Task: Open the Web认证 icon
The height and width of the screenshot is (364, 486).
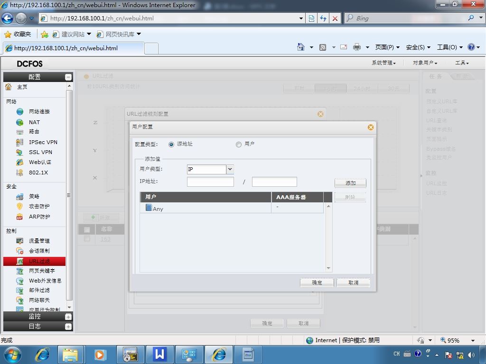Action: [20, 162]
